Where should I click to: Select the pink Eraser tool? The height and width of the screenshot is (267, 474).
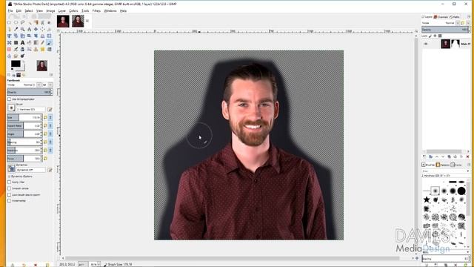(10, 49)
